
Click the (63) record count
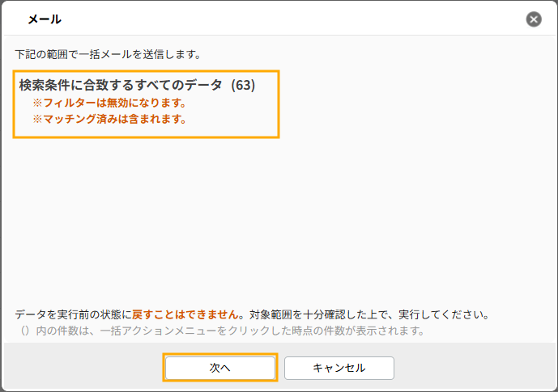(x=243, y=85)
